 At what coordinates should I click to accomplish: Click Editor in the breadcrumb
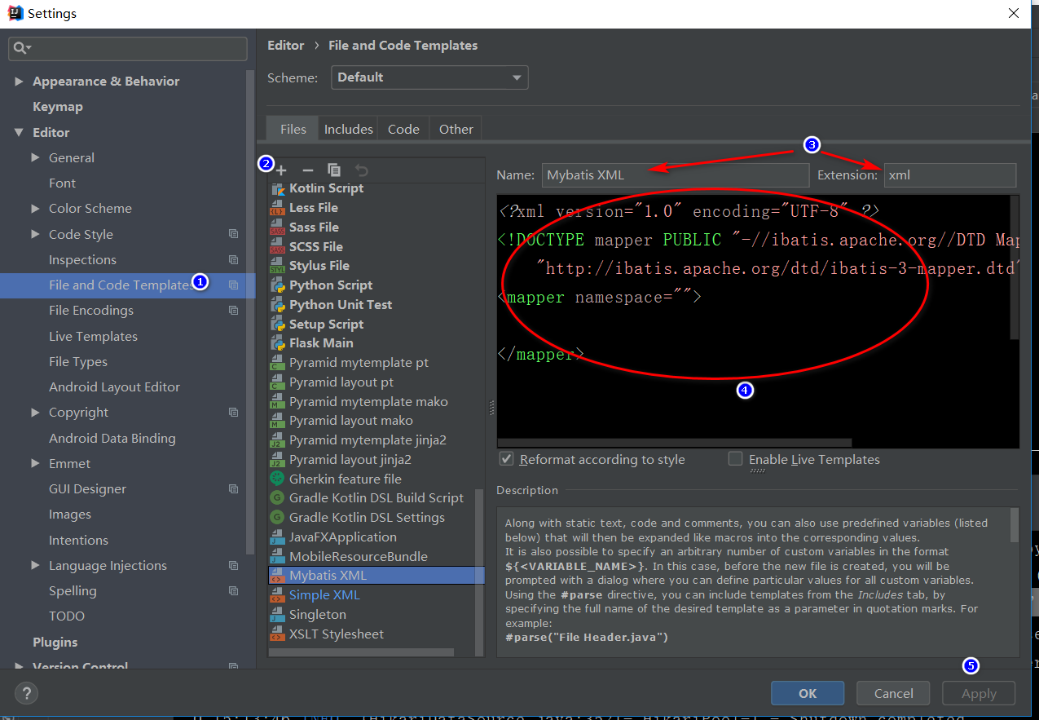[286, 46]
